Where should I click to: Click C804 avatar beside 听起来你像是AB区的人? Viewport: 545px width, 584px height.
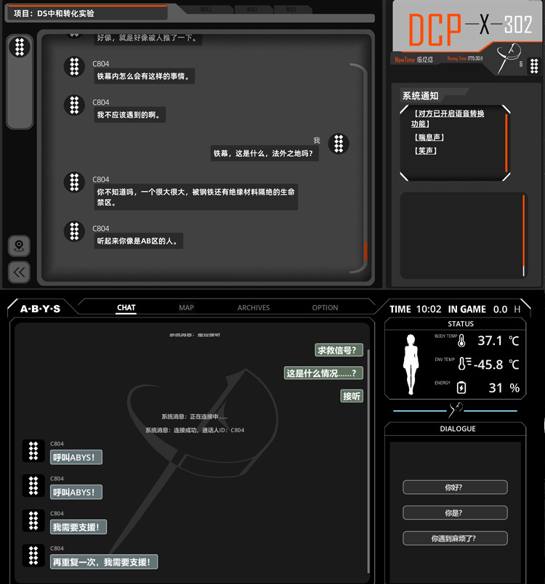75,231
